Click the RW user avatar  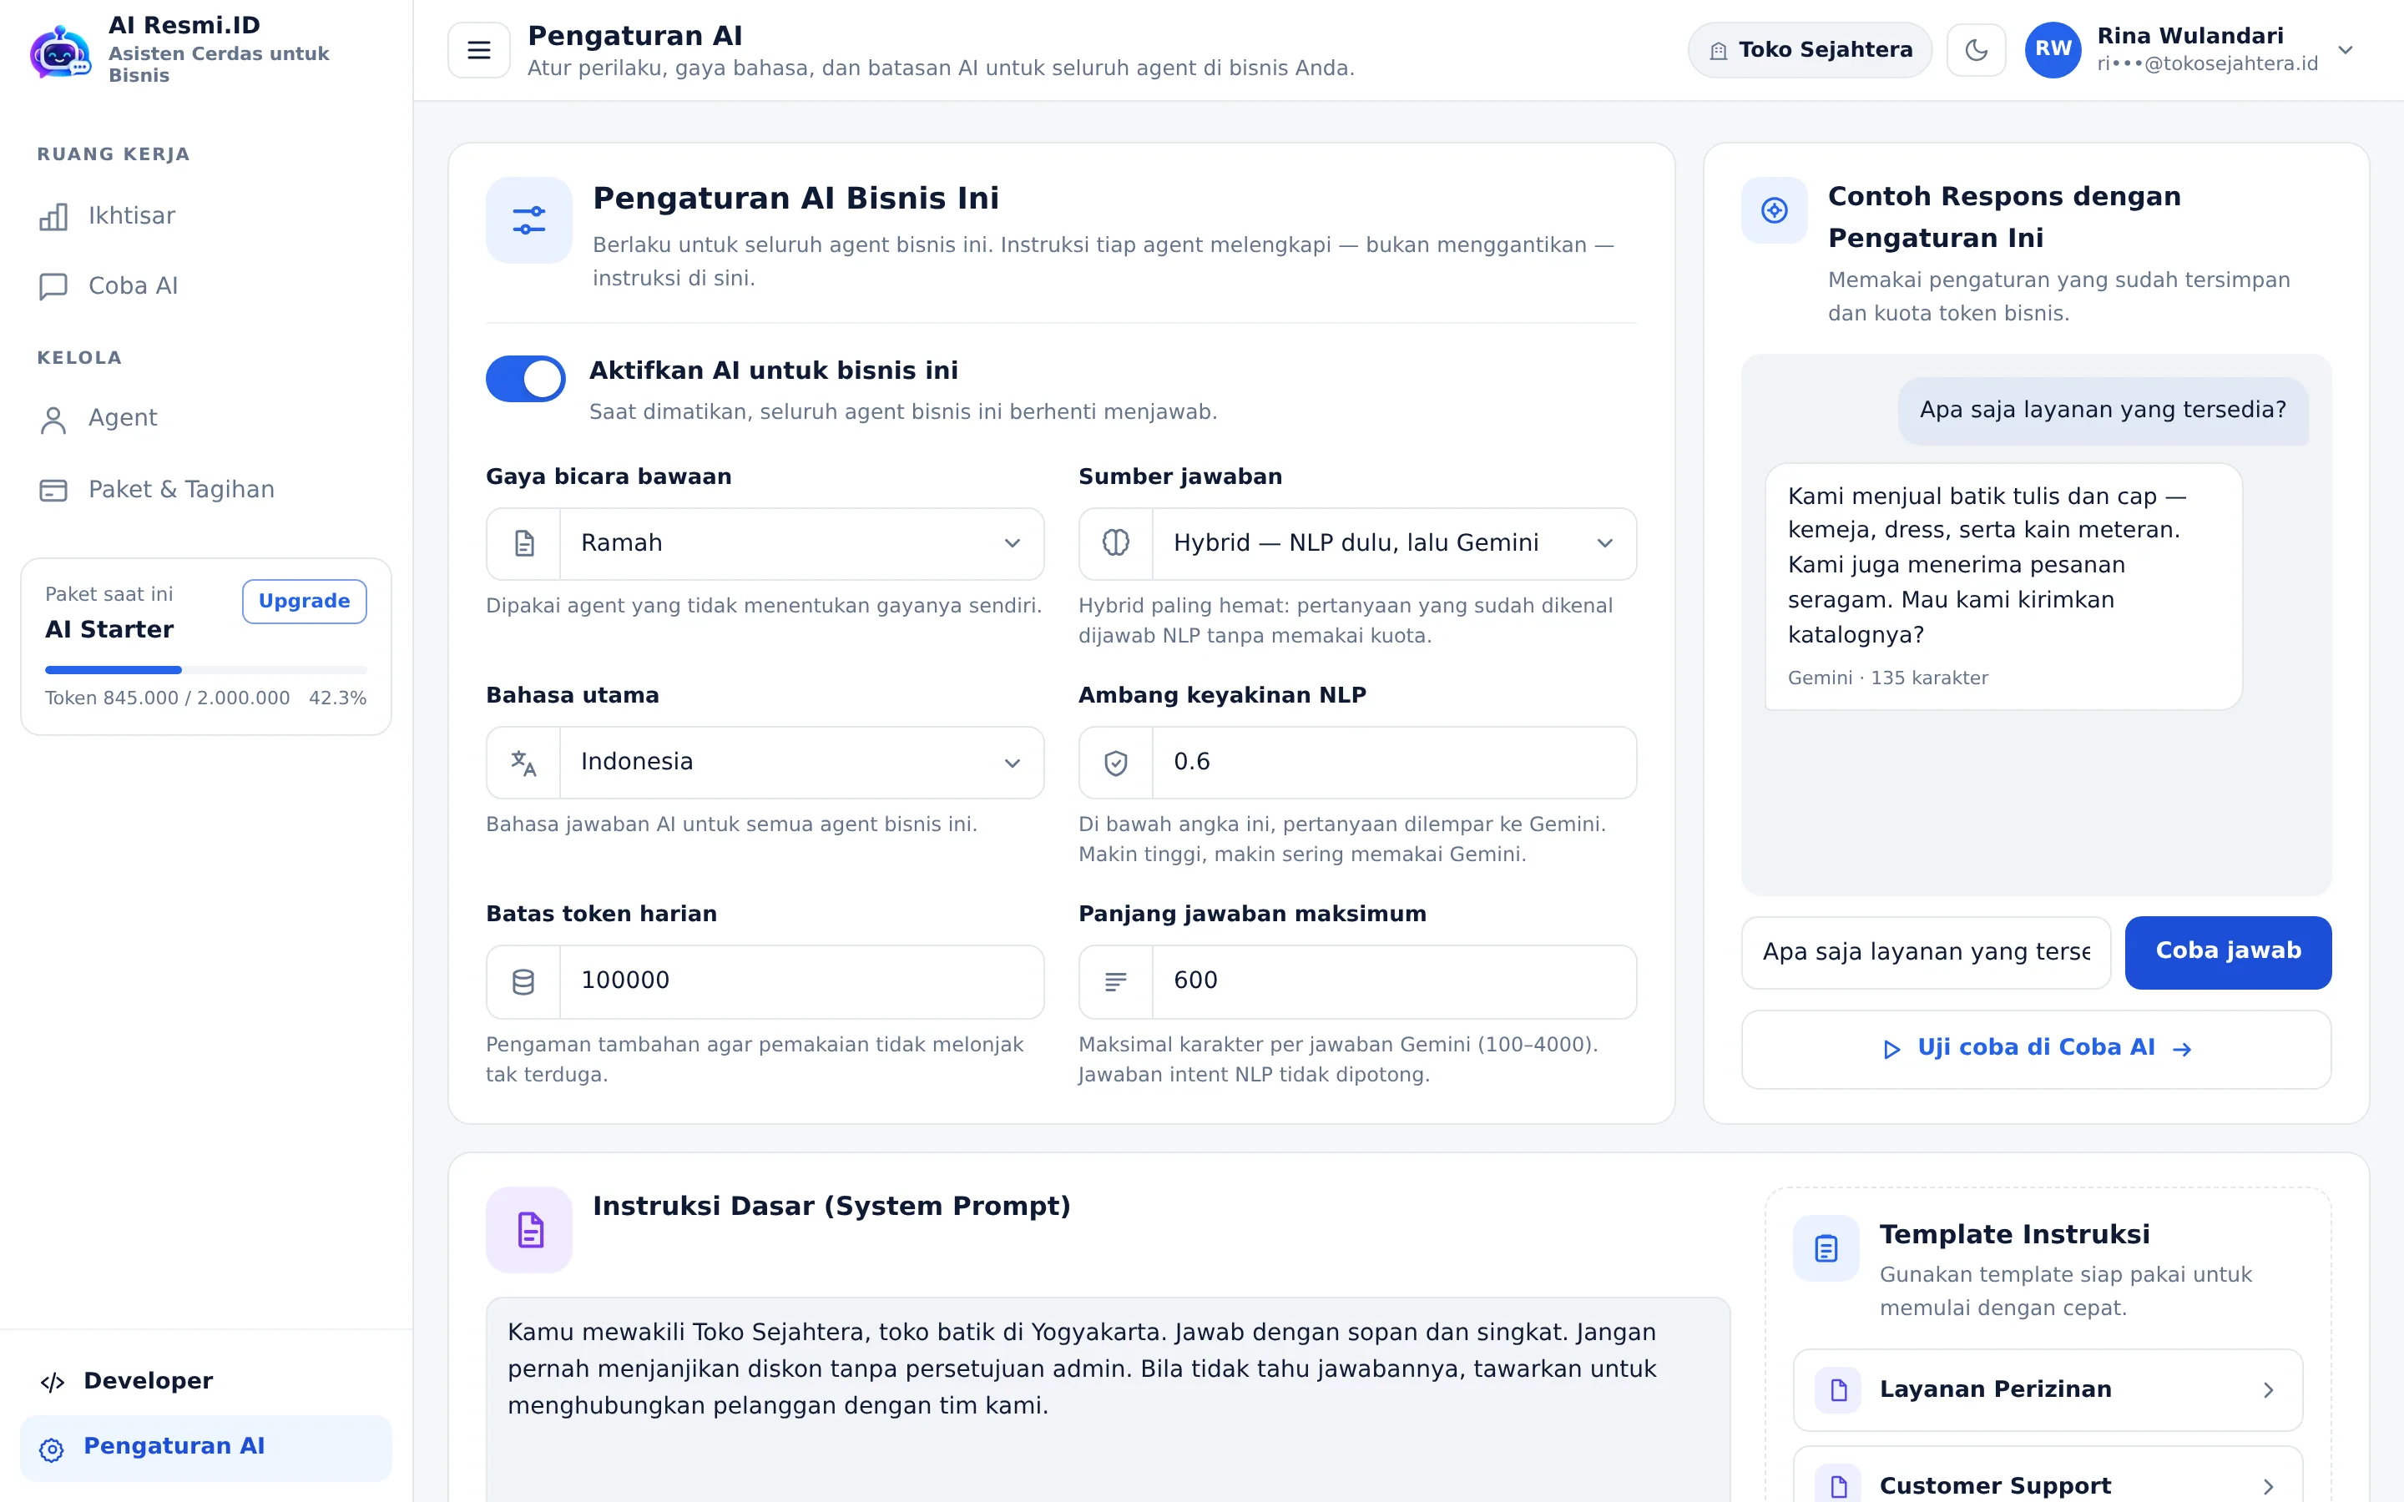(x=2053, y=50)
